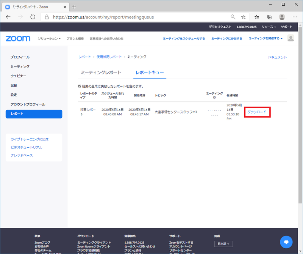Open the Collections icon
The width and height of the screenshot is (303, 254).
click(269, 17)
